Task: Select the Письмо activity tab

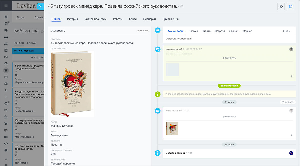Action: click(193, 31)
